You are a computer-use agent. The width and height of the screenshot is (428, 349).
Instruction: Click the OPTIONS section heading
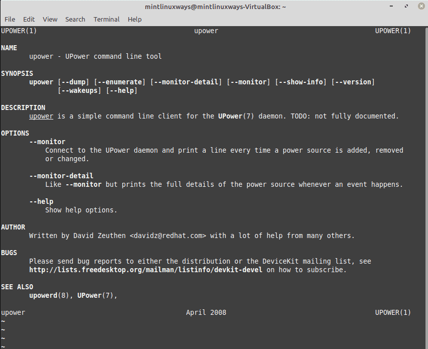coord(15,133)
